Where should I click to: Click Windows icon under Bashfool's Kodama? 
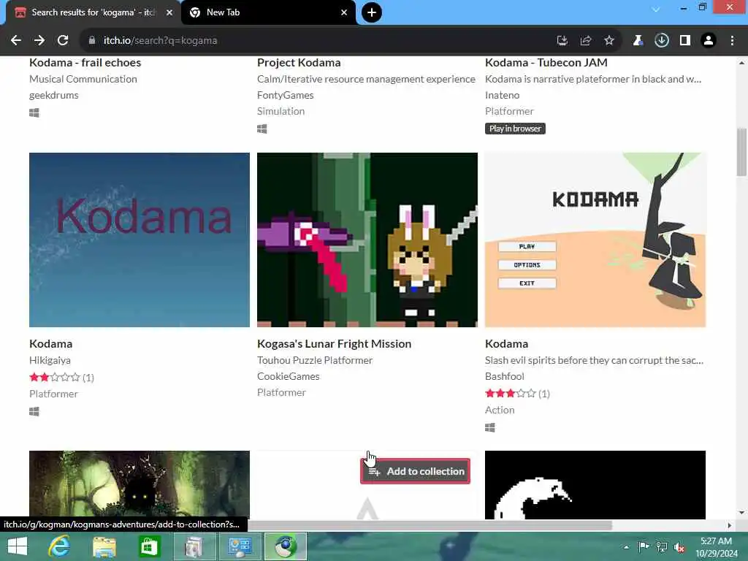click(490, 428)
